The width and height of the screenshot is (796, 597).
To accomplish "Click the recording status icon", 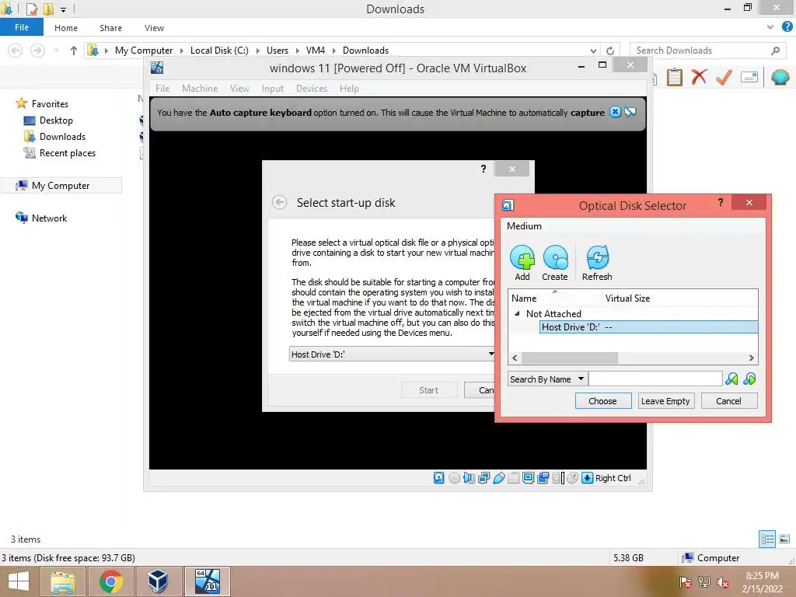I will coord(543,478).
